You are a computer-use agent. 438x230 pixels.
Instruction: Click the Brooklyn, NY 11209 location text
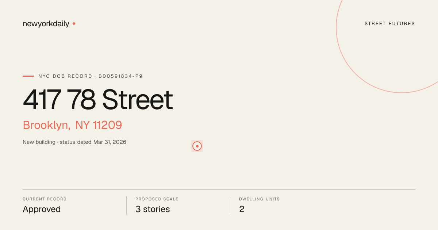72,125
